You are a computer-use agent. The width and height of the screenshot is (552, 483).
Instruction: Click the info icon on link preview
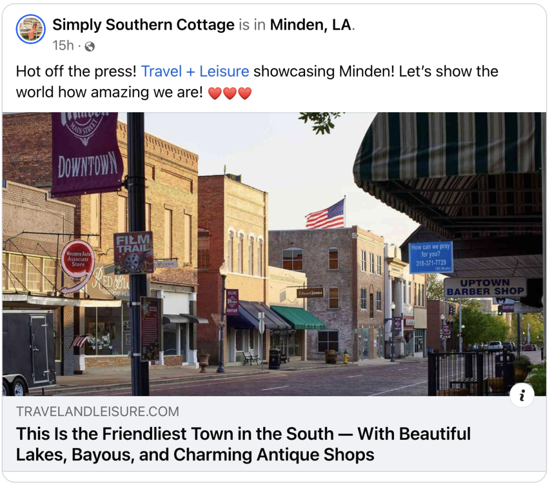pos(522,395)
